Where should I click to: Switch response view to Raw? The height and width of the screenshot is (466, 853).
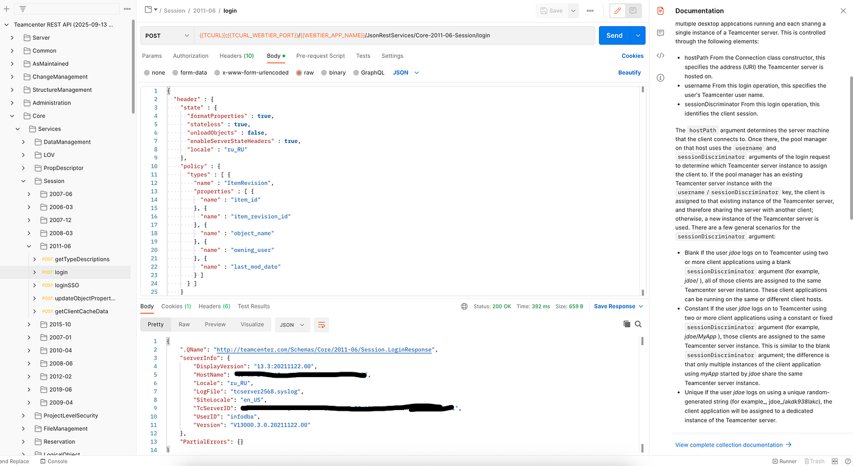(184, 325)
